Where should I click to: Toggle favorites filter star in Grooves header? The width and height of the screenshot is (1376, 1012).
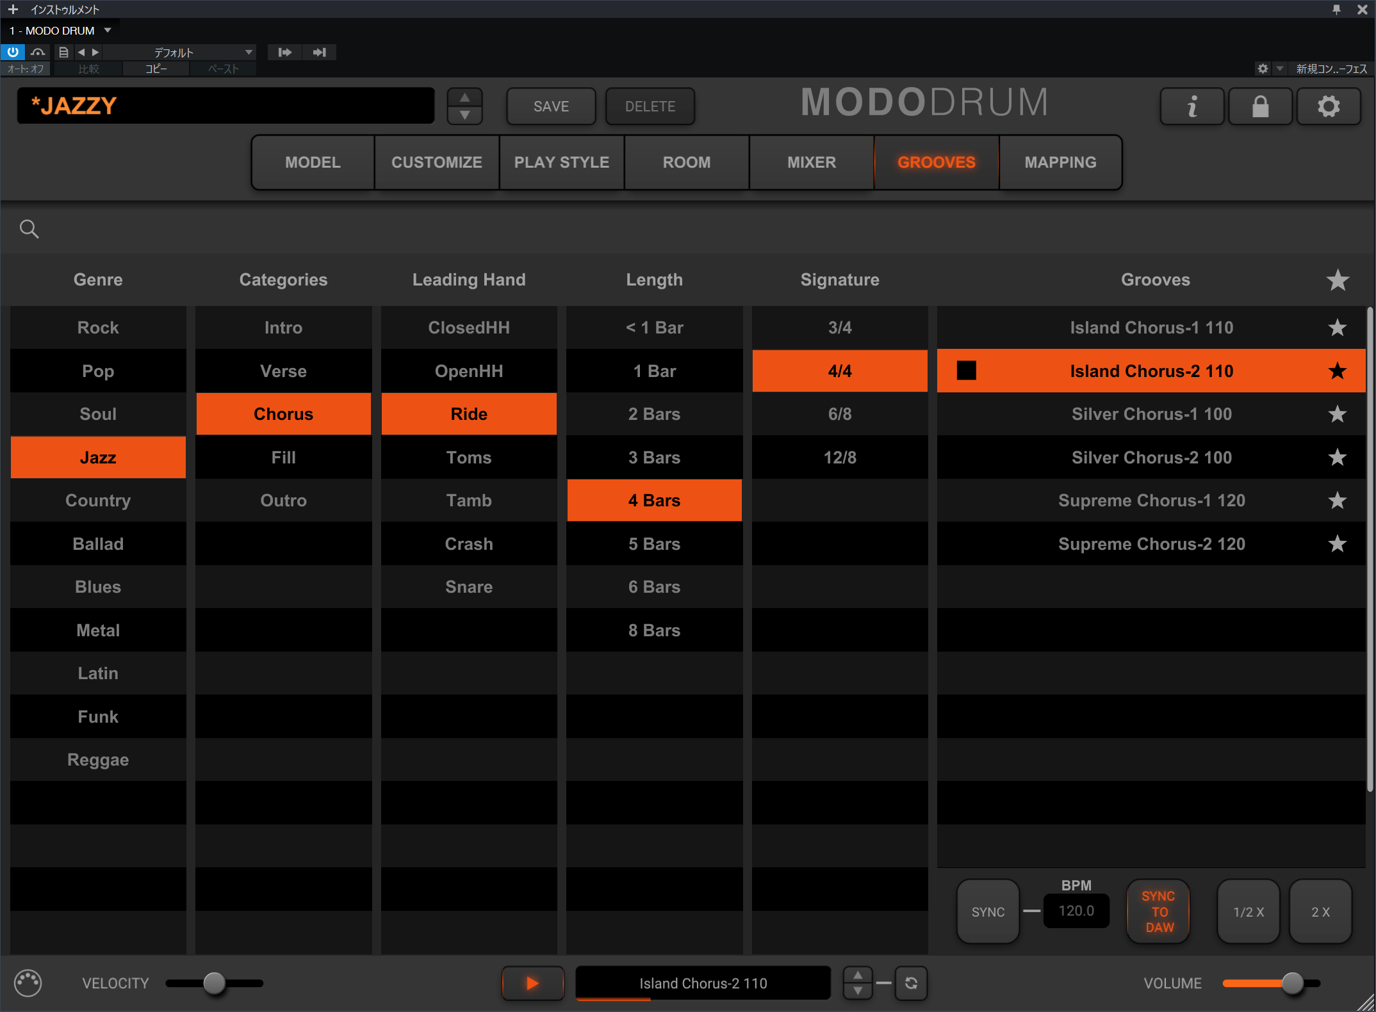click(x=1338, y=280)
